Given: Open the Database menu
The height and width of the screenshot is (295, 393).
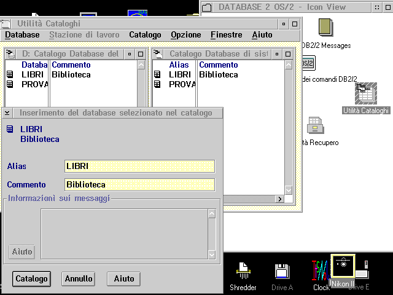Looking at the screenshot, I should click(x=22, y=35).
